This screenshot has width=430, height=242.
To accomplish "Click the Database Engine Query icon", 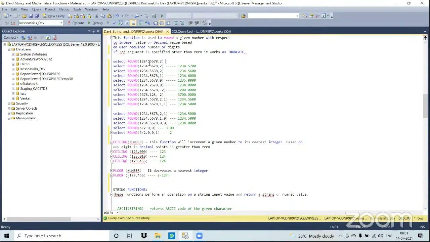I will click(x=70, y=16).
